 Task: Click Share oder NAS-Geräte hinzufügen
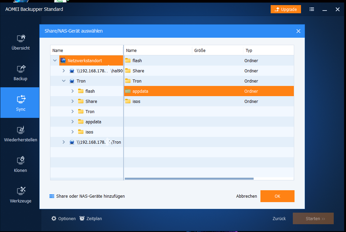[87, 196]
